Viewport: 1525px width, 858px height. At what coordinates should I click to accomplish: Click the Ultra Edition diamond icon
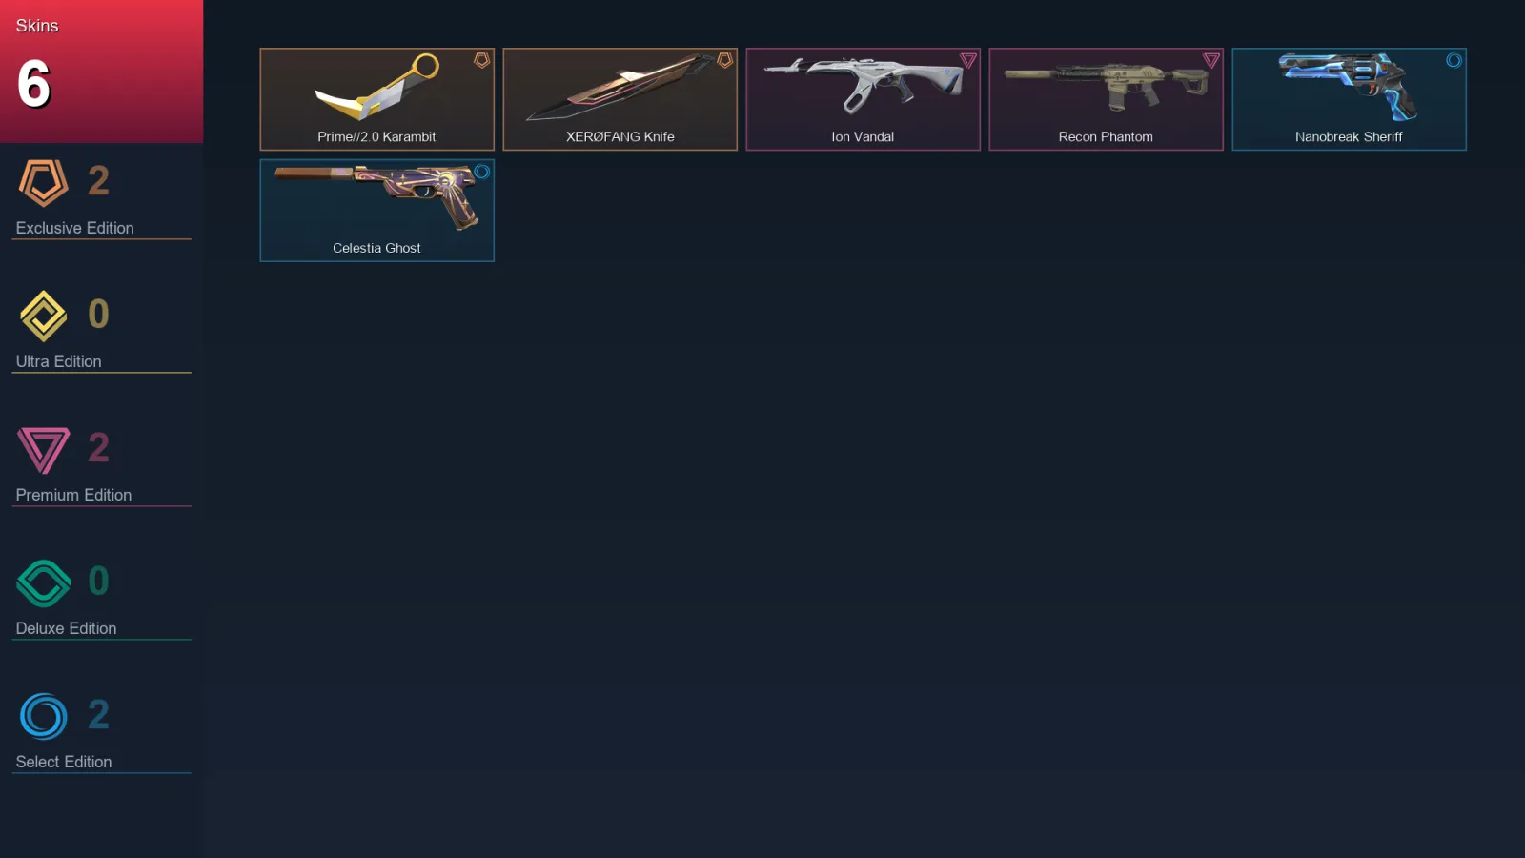[43, 317]
